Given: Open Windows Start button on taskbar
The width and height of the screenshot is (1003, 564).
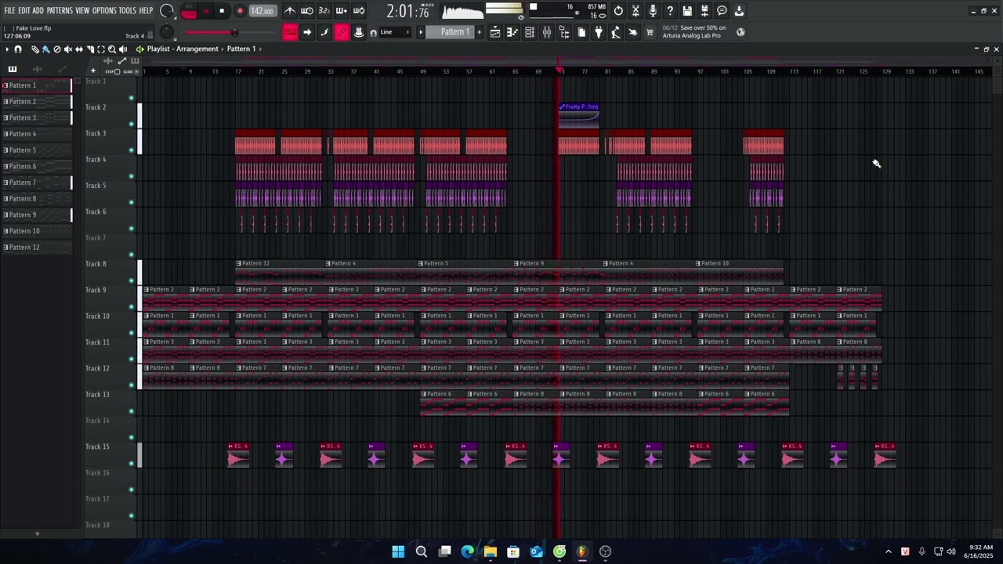Looking at the screenshot, I should pyautogui.click(x=398, y=551).
